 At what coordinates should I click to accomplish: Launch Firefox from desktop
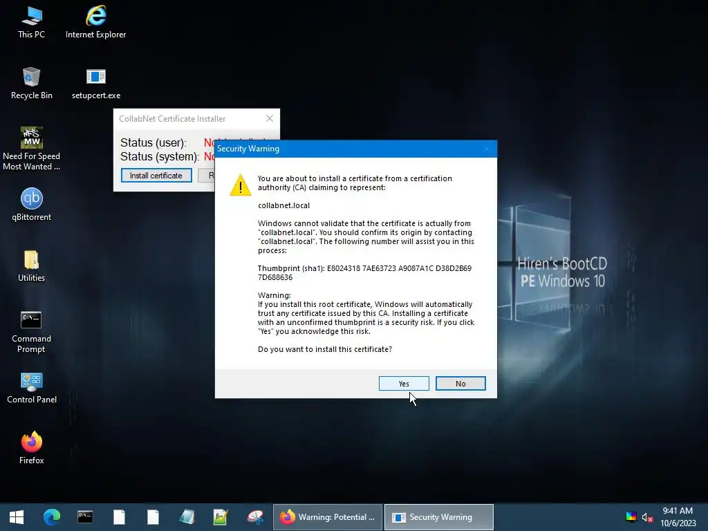click(32, 448)
